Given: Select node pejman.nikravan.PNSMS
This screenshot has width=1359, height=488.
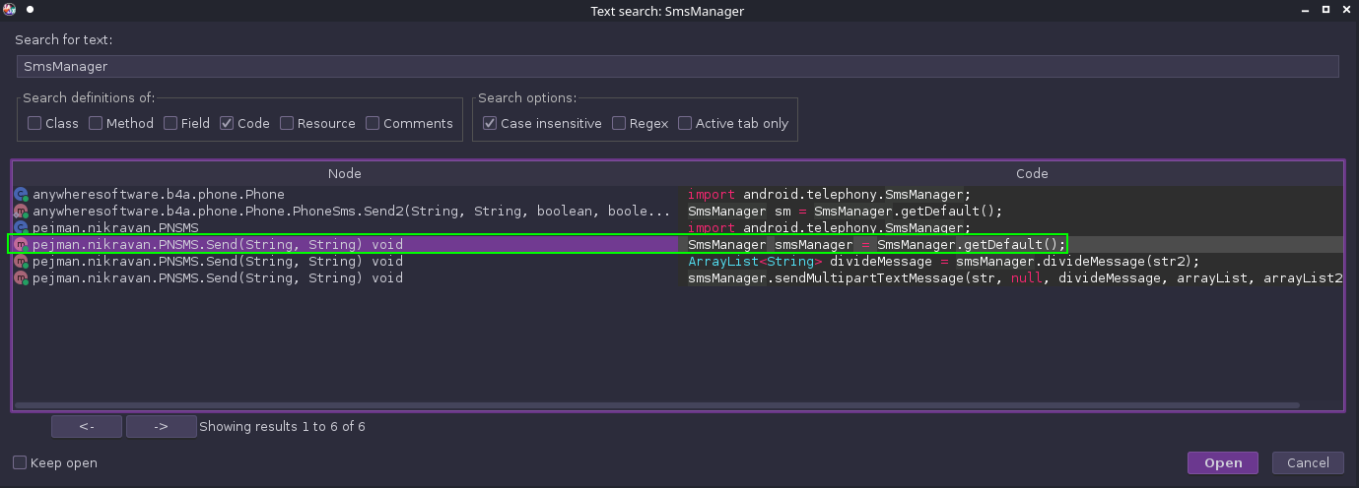Looking at the screenshot, I should tap(115, 228).
